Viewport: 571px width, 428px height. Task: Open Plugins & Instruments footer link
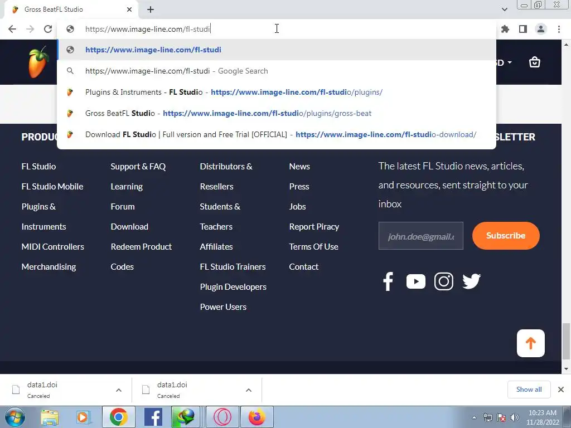(43, 217)
